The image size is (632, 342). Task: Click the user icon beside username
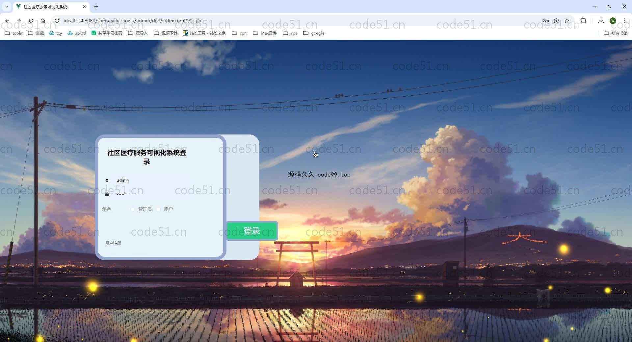107,180
